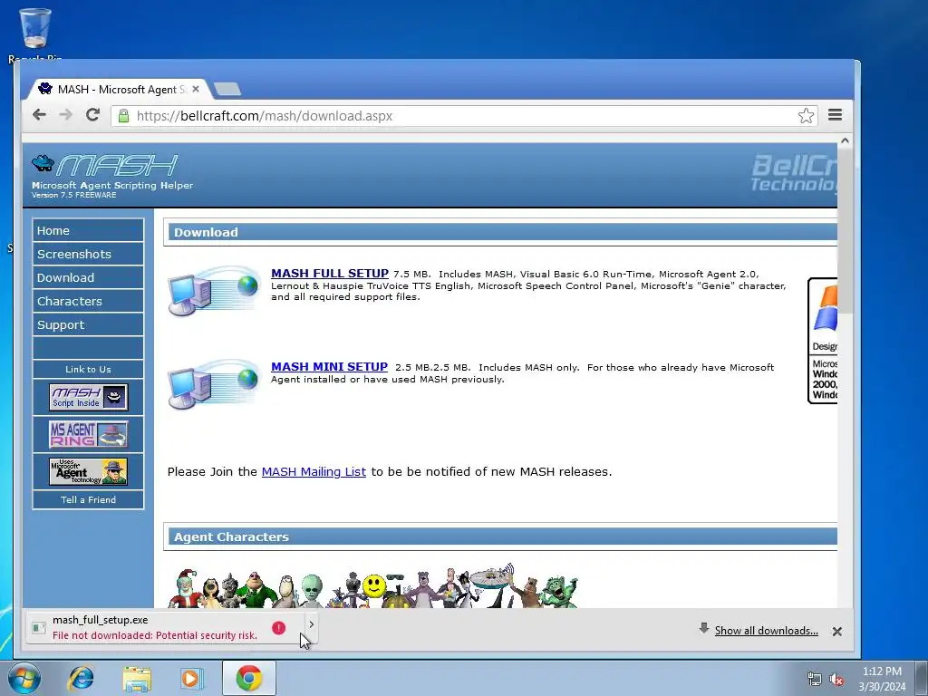Close the downloads bar with the X
The width and height of the screenshot is (928, 696).
tap(836, 632)
